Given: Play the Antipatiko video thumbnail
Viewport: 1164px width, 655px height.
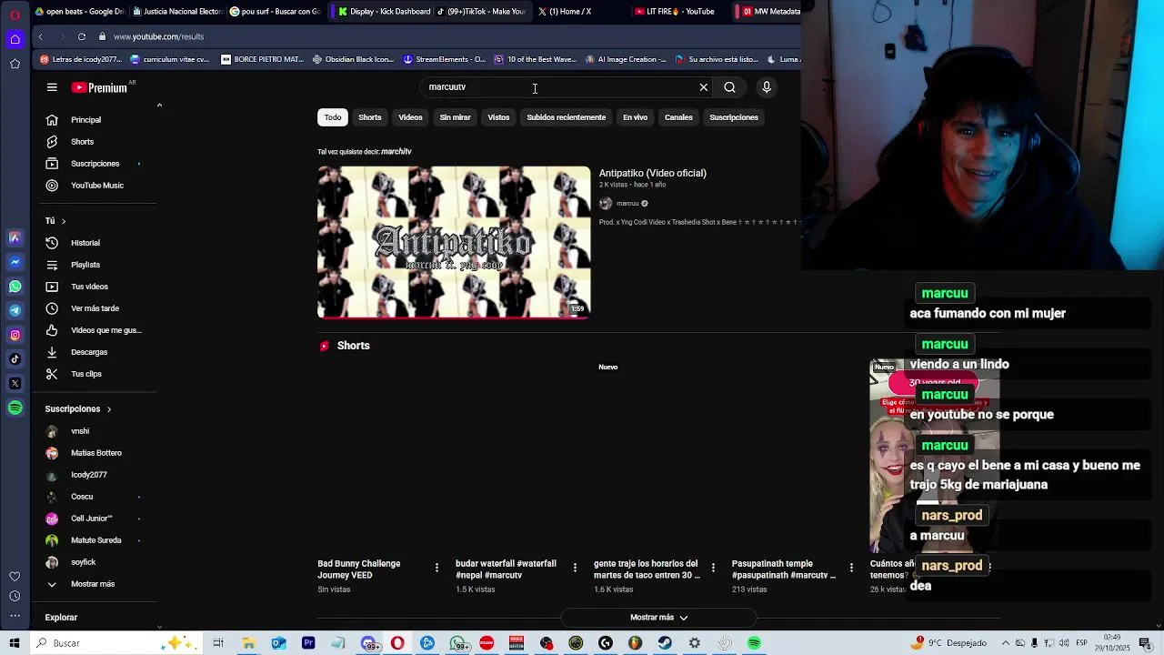Looking at the screenshot, I should point(454,242).
